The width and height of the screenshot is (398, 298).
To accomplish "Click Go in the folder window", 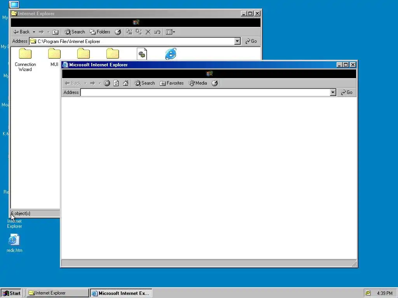I will pyautogui.click(x=251, y=41).
